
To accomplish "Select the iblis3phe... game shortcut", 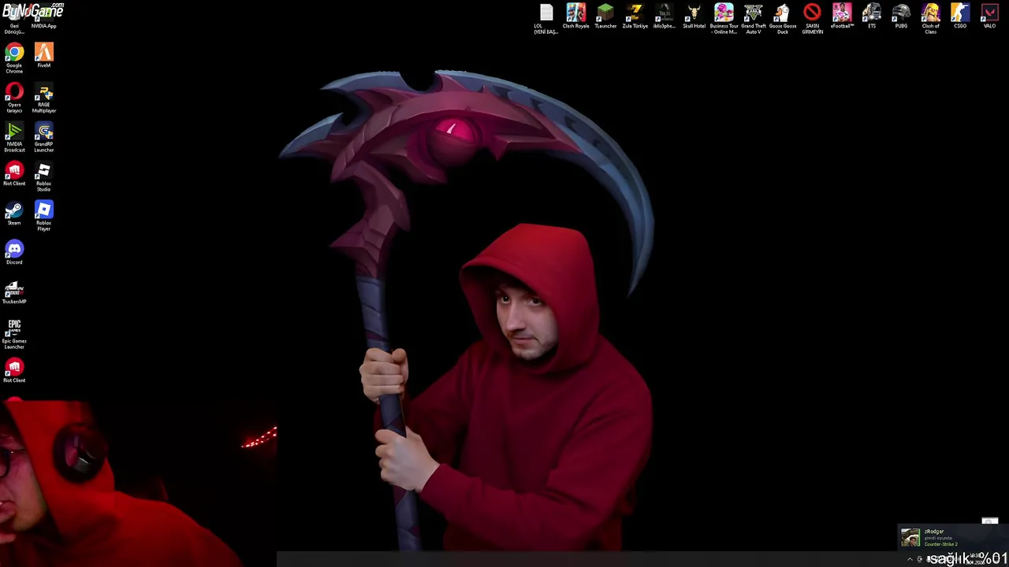I will tap(665, 17).
